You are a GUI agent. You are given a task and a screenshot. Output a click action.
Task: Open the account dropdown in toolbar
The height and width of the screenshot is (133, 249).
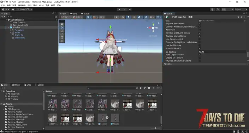tap(6, 10)
